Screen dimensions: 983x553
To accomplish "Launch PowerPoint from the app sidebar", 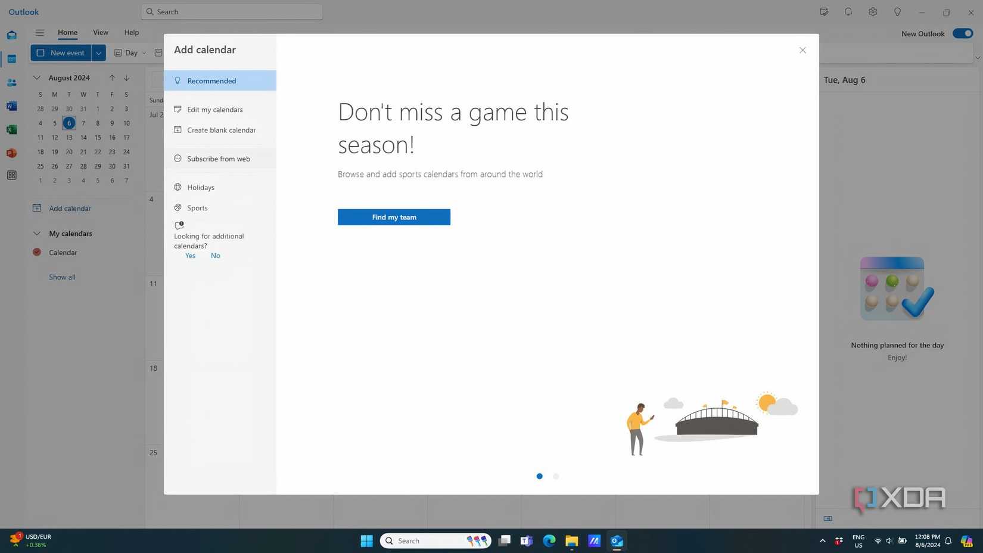I will pyautogui.click(x=11, y=153).
